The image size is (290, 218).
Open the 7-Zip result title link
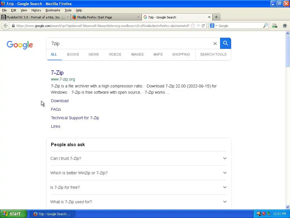[57, 72]
